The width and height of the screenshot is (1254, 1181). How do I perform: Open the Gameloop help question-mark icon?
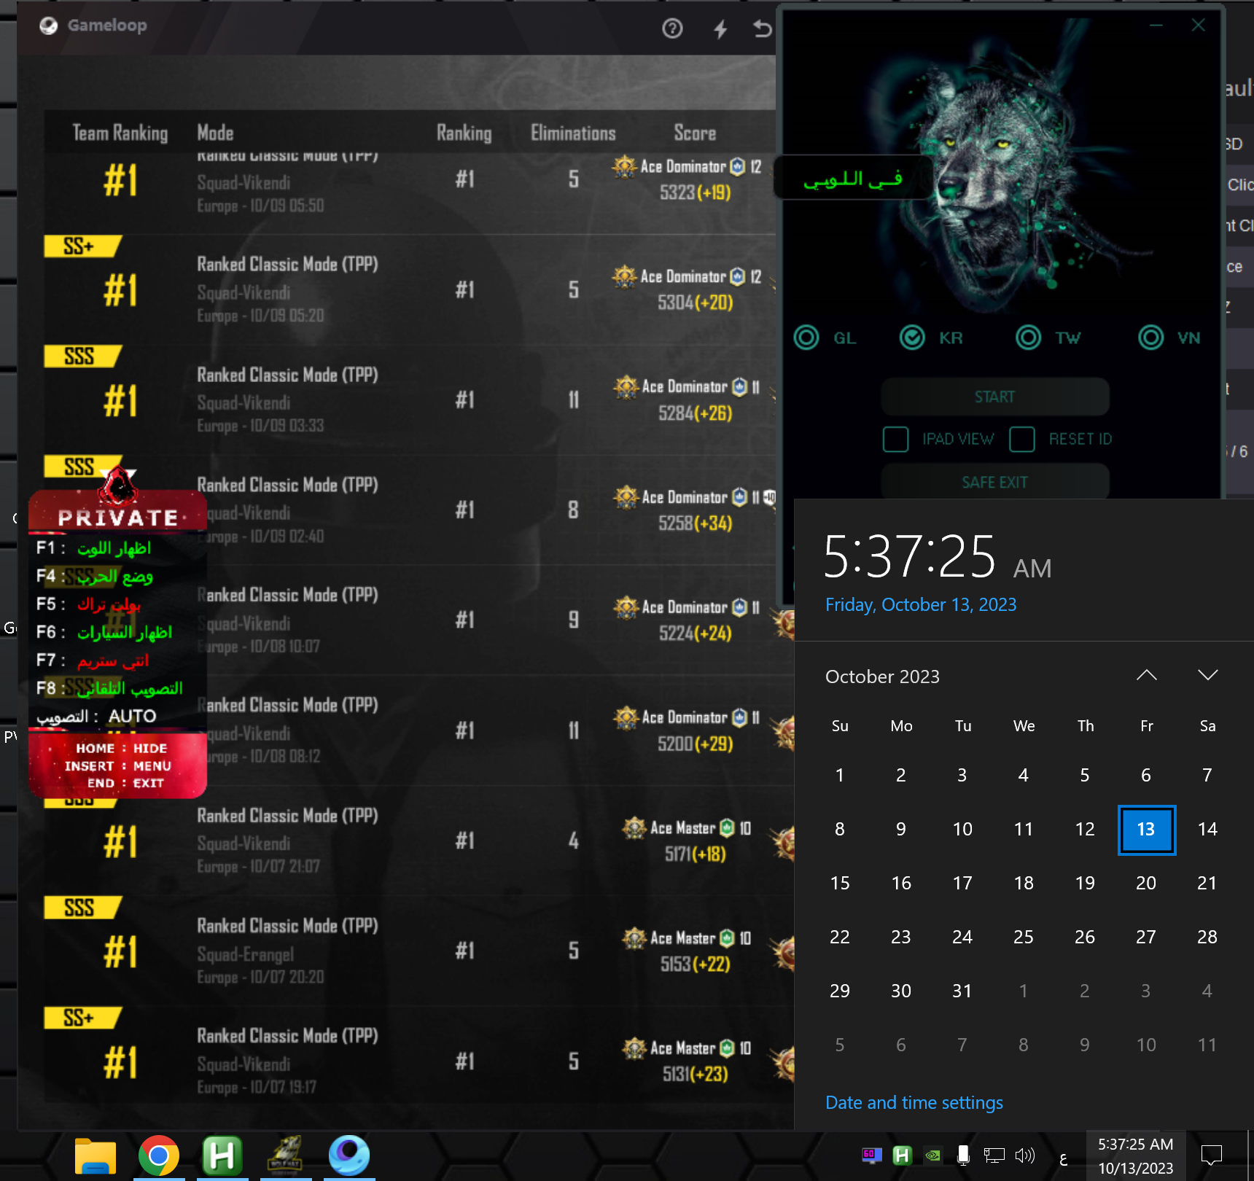pos(672,28)
